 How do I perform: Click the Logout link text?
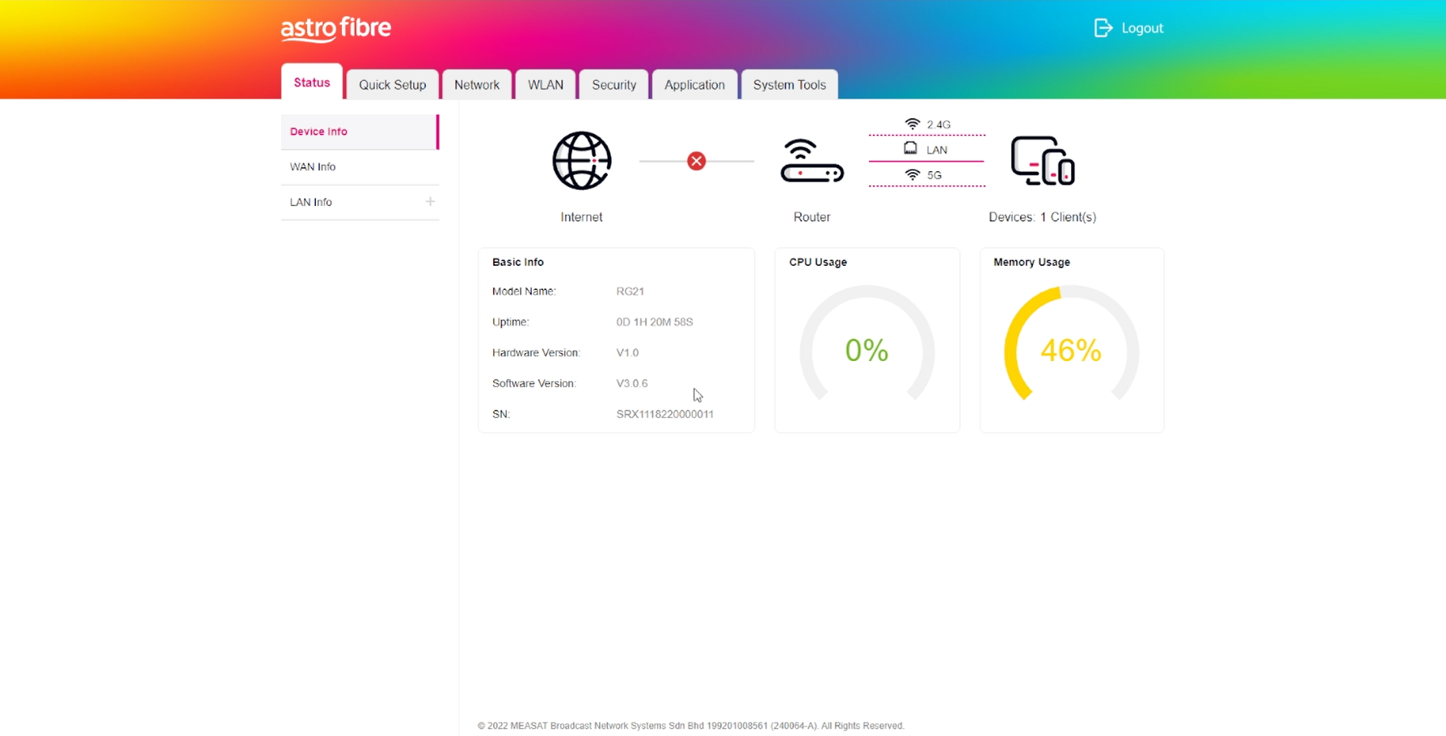(1142, 28)
